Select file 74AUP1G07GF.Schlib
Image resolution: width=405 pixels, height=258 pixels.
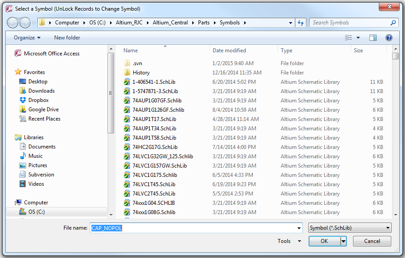tap(157, 100)
